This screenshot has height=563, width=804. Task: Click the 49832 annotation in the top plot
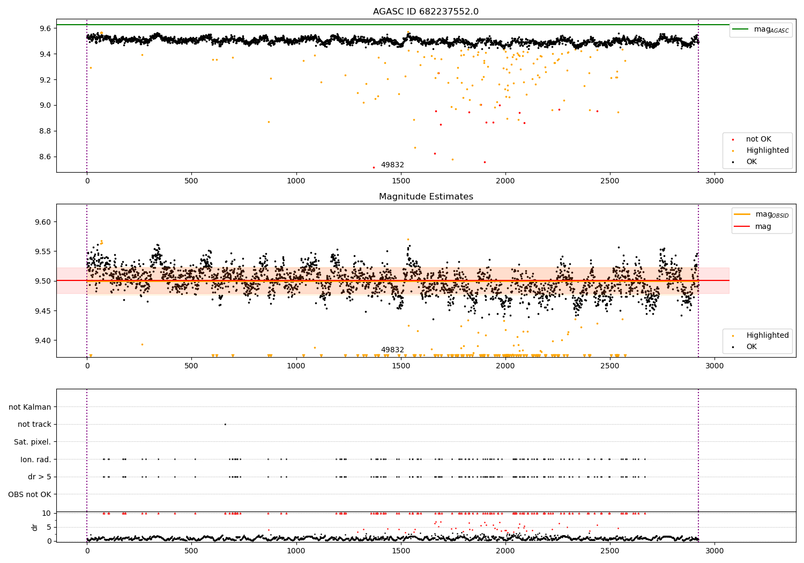tap(392, 165)
